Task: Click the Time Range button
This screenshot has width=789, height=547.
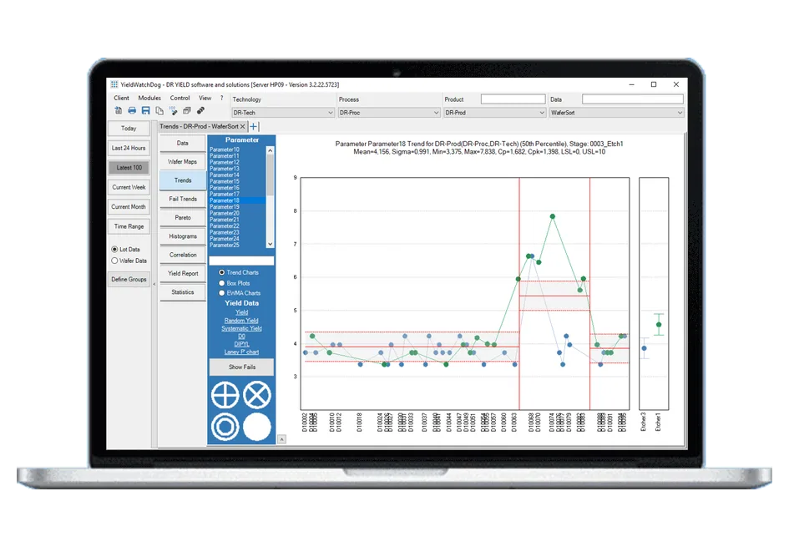Action: click(129, 226)
